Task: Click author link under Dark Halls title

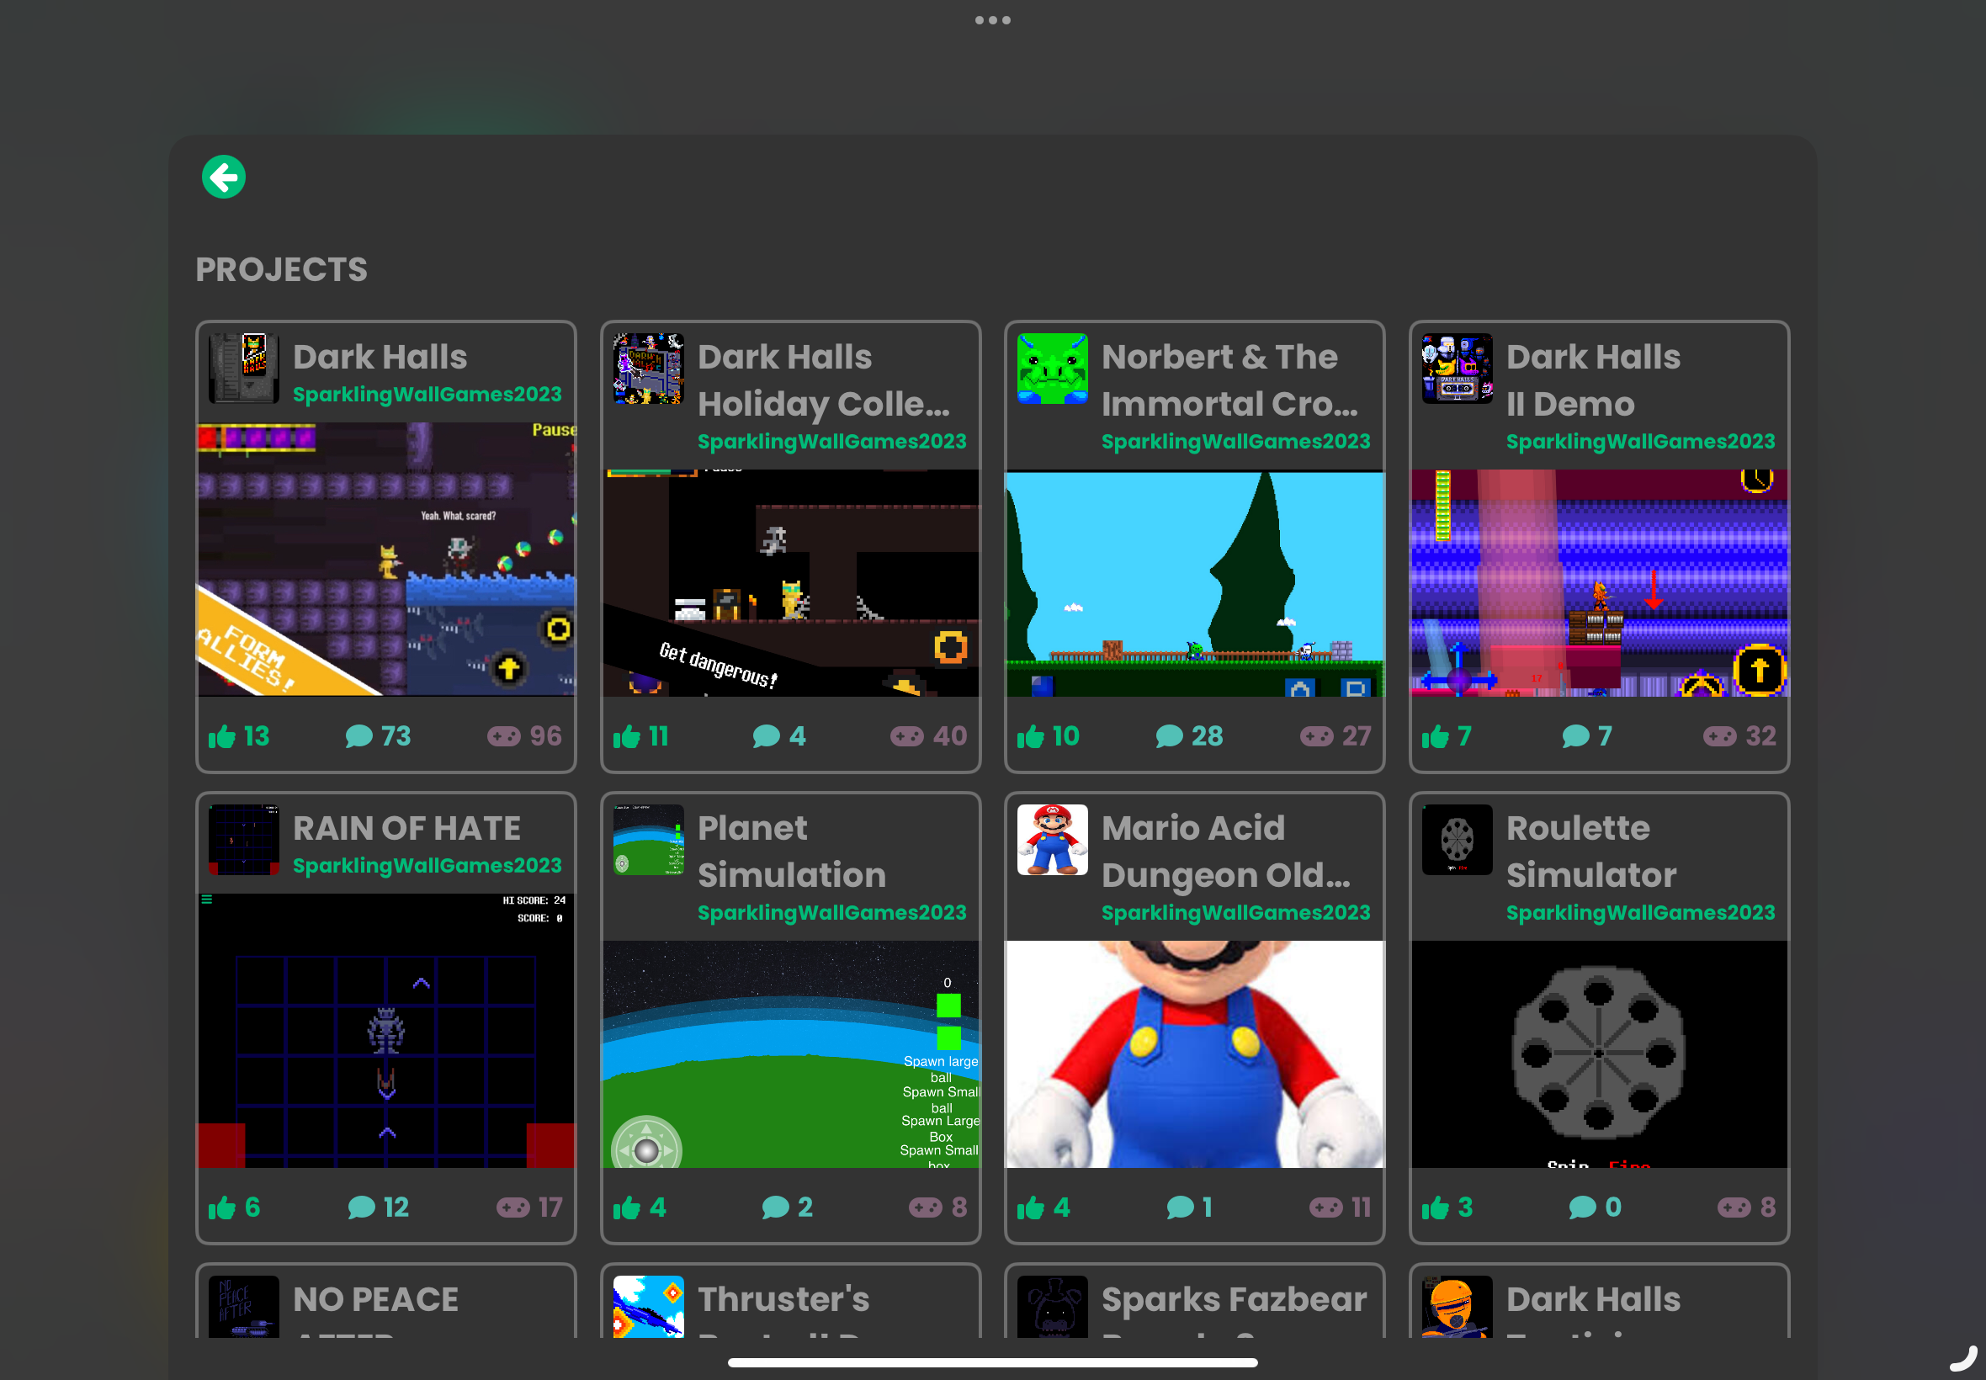Action: coord(427,395)
